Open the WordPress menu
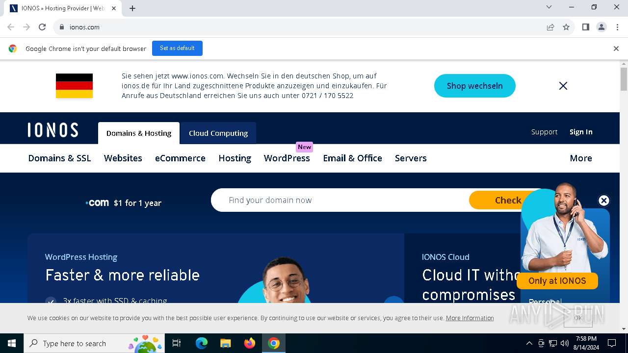 click(x=287, y=158)
